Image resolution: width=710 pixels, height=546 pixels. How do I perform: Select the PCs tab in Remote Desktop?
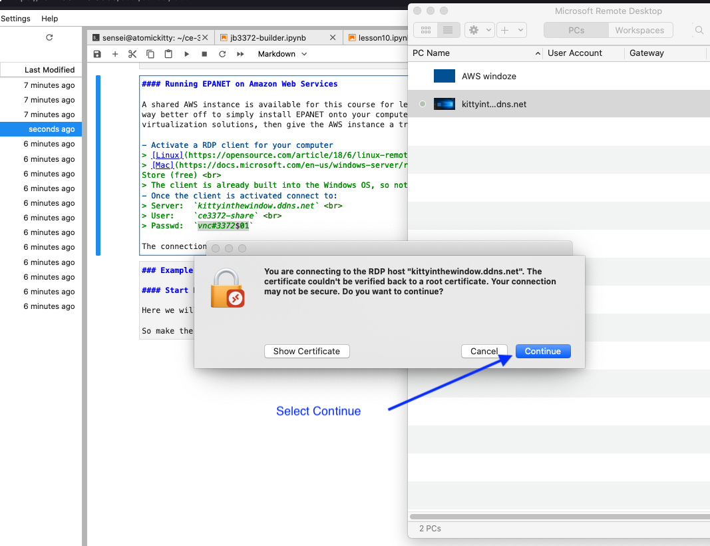(x=576, y=31)
